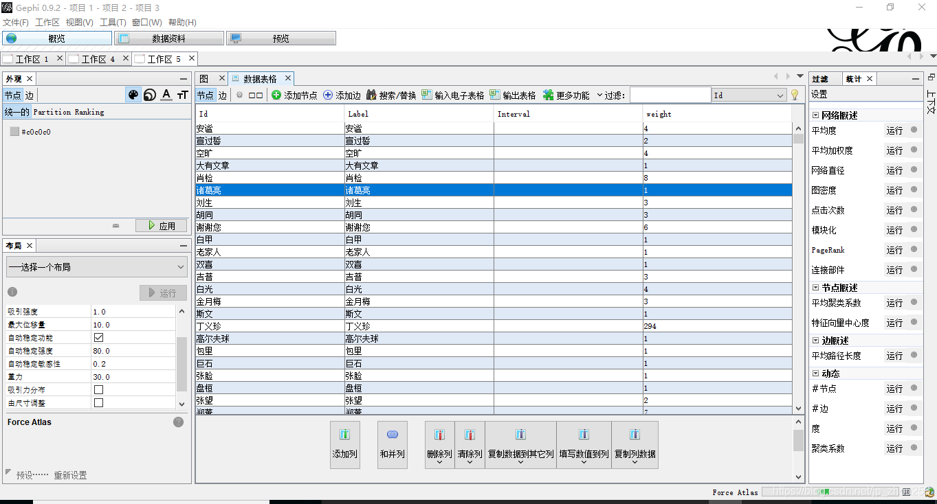Click the add column (添加列) button
Image resolution: width=937 pixels, height=504 pixels.
[x=344, y=444]
